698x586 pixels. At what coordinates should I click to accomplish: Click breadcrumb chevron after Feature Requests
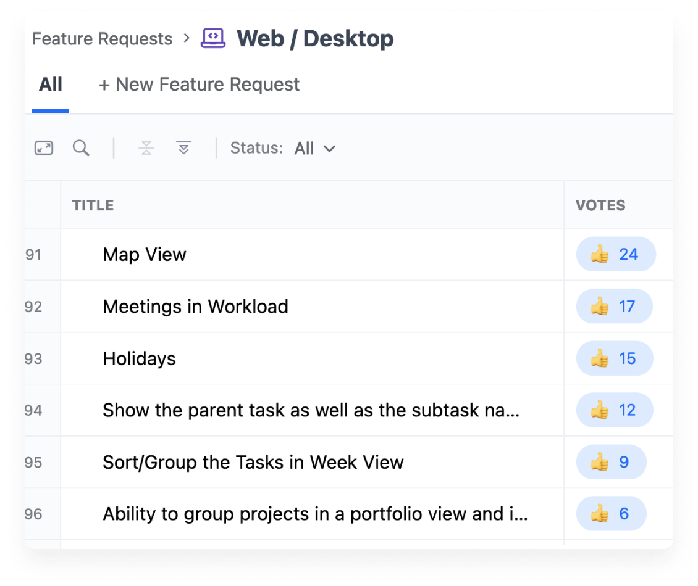pos(187,38)
